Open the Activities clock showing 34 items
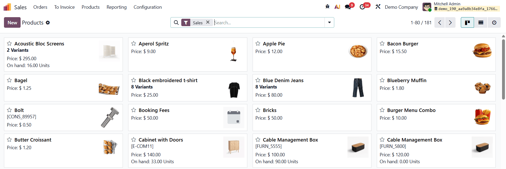The width and height of the screenshot is (506, 169). pyautogui.click(x=362, y=7)
